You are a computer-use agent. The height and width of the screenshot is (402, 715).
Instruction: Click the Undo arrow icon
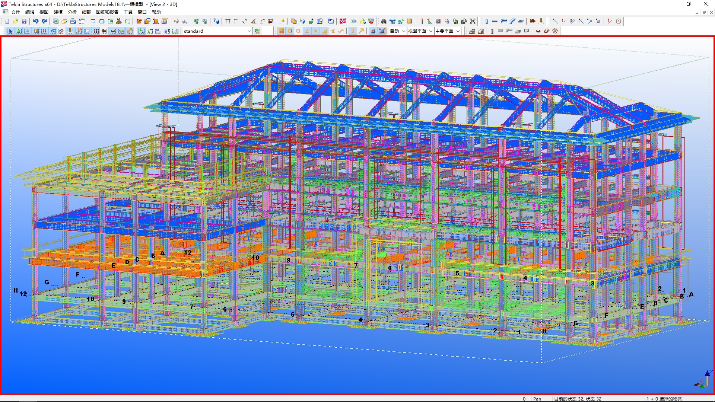[35, 21]
